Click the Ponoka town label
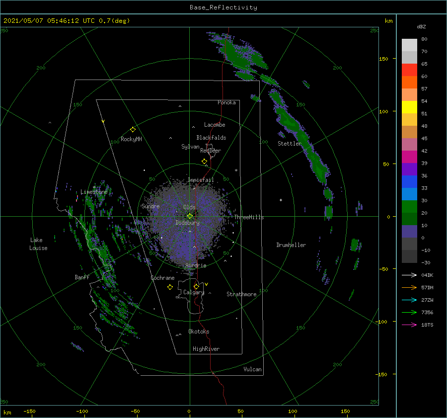This screenshot has width=447, height=418. click(x=226, y=102)
